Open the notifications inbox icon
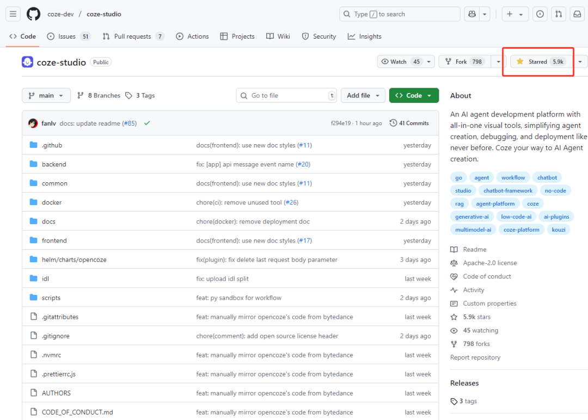Image resolution: width=588 pixels, height=420 pixels. coord(578,14)
